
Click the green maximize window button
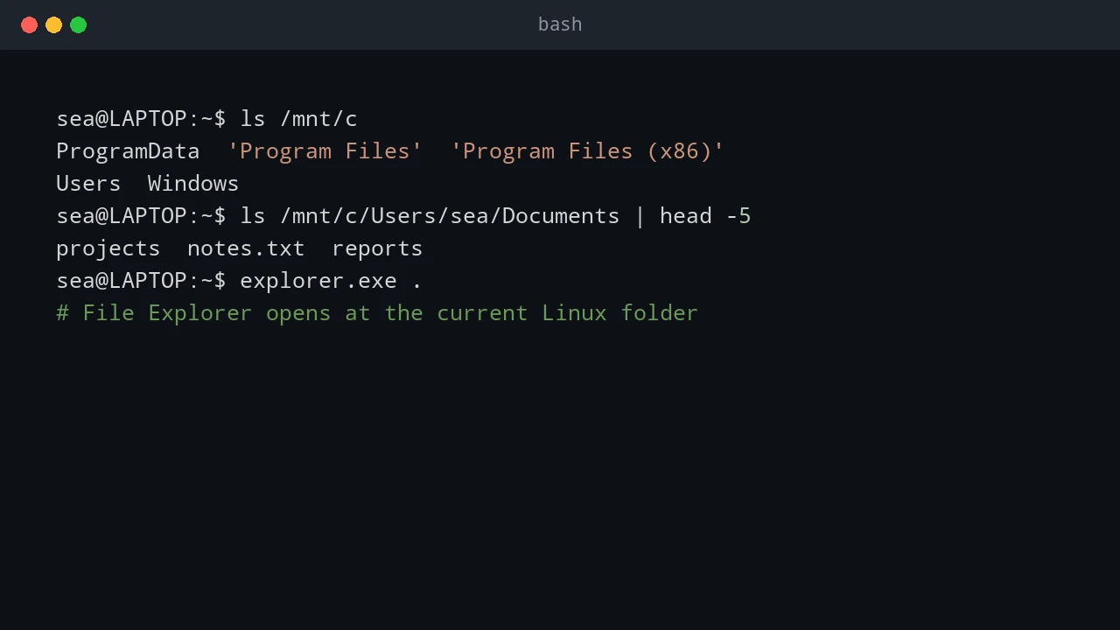78,24
